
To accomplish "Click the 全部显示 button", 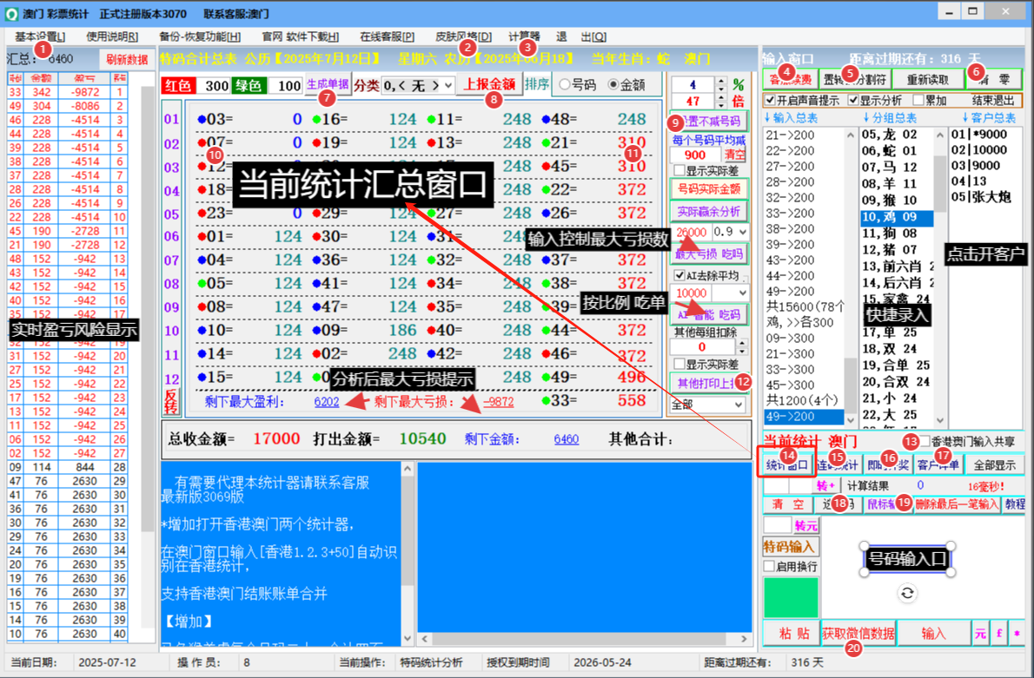I will pyautogui.click(x=994, y=464).
